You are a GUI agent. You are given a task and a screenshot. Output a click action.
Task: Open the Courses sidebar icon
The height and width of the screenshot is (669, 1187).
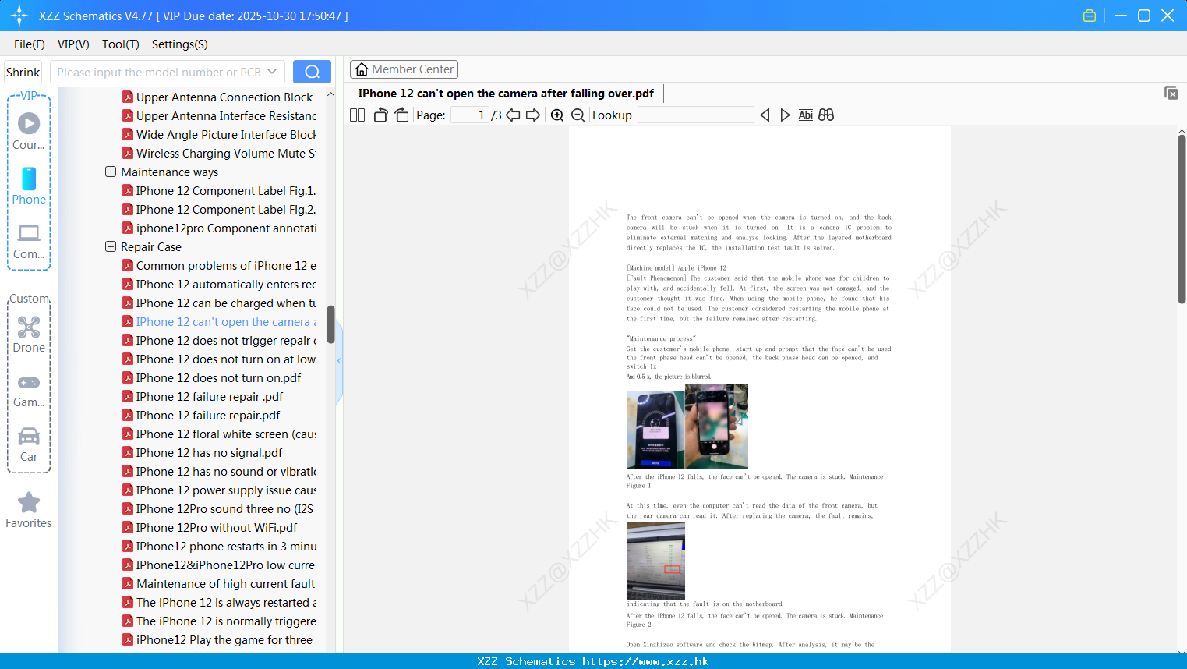(29, 131)
